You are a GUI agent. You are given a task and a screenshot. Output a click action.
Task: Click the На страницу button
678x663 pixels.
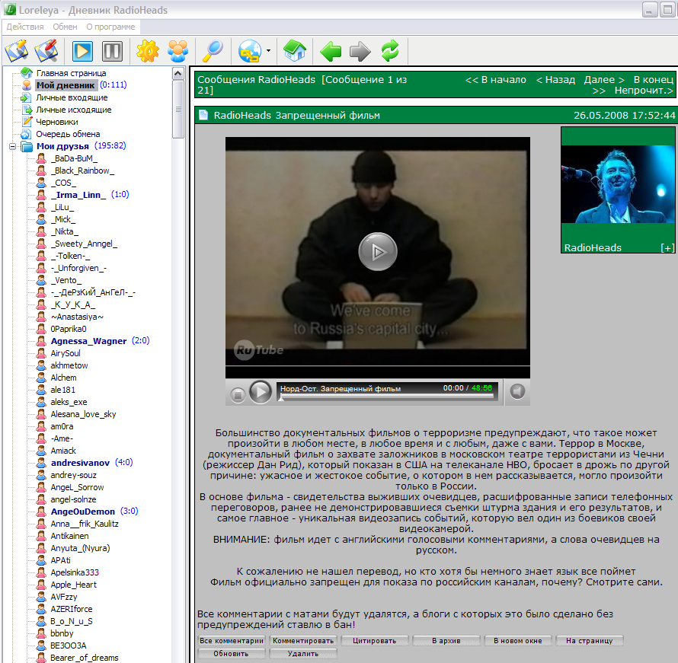pos(590,640)
